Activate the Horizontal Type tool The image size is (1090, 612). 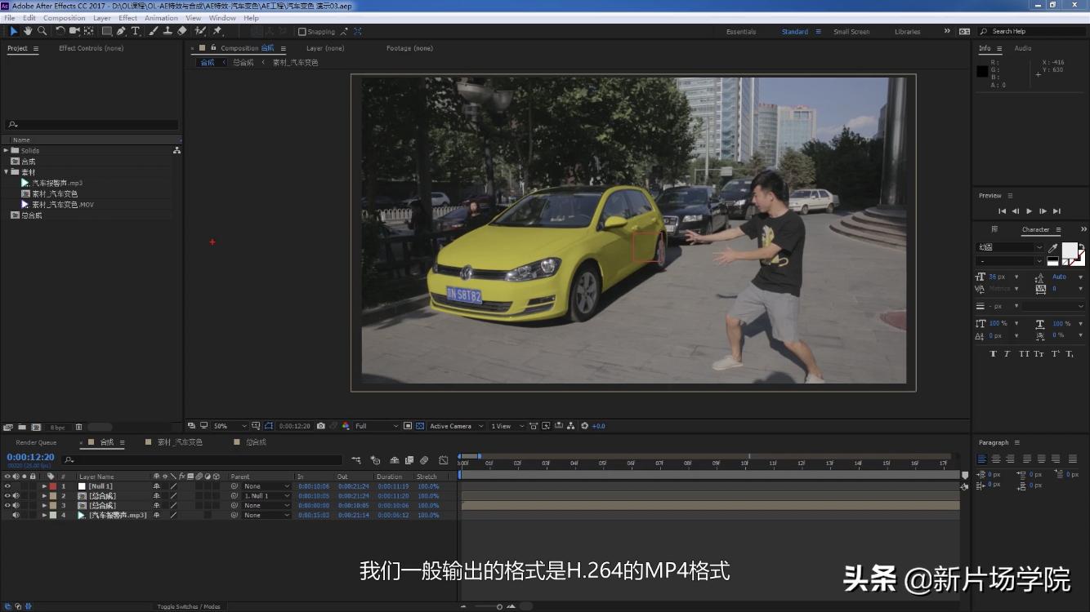tap(136, 31)
